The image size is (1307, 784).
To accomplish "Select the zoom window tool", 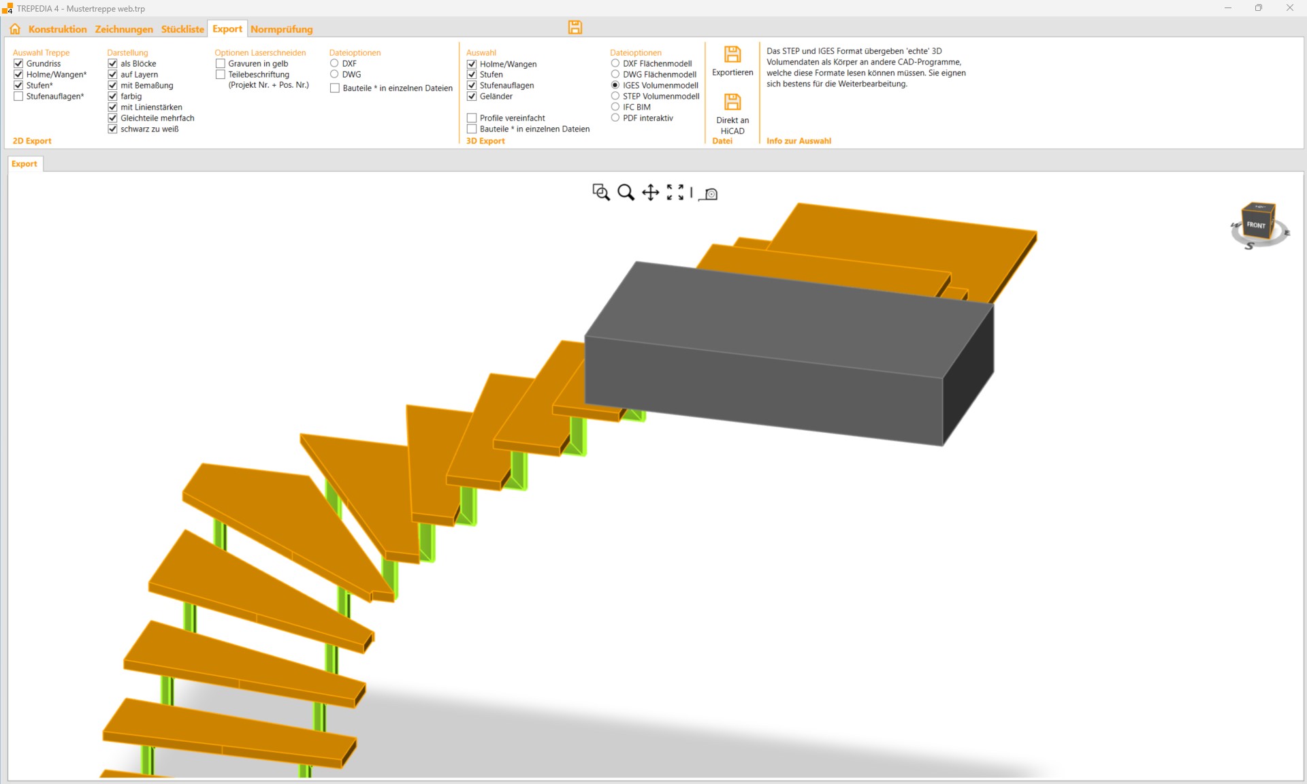I will tap(600, 193).
